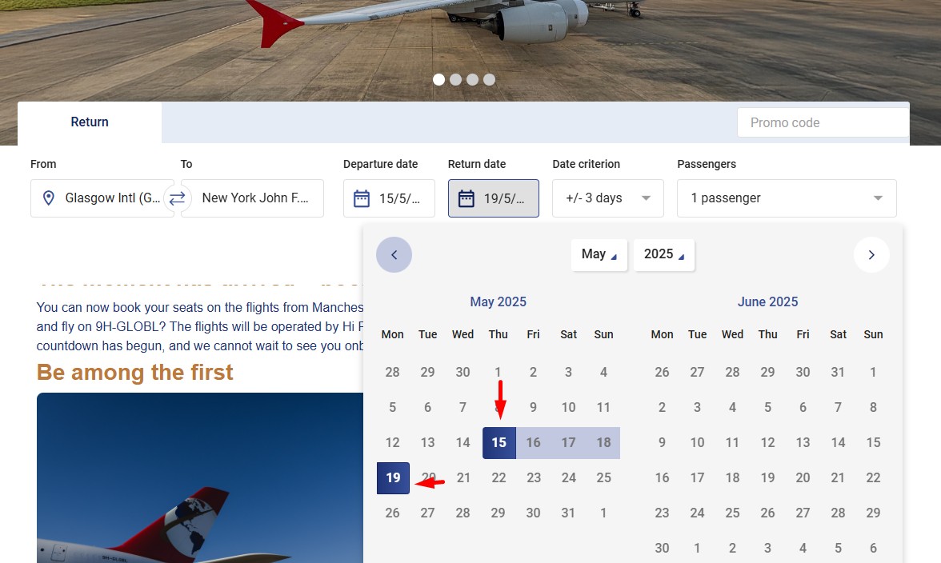The width and height of the screenshot is (941, 563).
Task: Select the last carousel dot indicator
Action: pos(489,79)
